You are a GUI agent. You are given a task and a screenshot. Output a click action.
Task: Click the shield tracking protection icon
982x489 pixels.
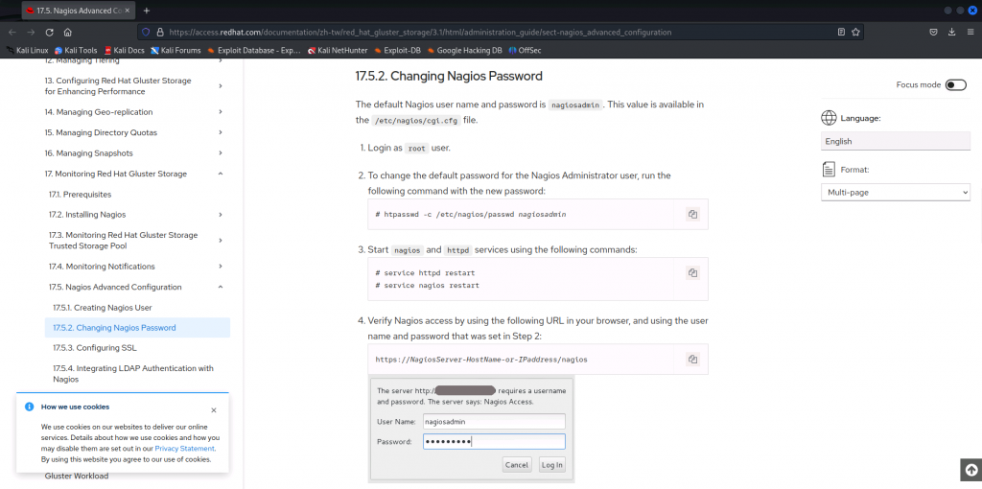(146, 32)
